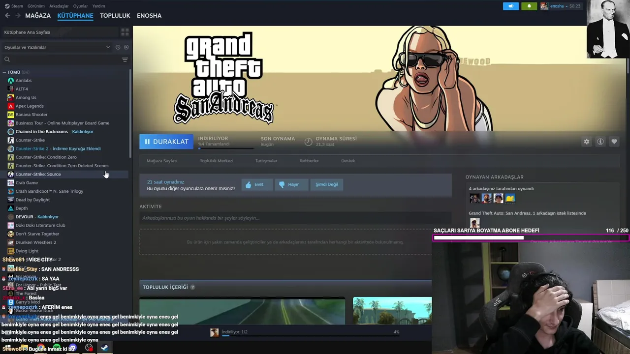Open the Arkadaşlar menu
The height and width of the screenshot is (354, 630).
(x=59, y=6)
